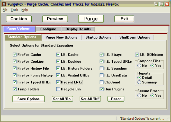Image resolution: width=171 pixels, height=122 pixels.
Task: Click the Cookies button
Action: point(19,19)
